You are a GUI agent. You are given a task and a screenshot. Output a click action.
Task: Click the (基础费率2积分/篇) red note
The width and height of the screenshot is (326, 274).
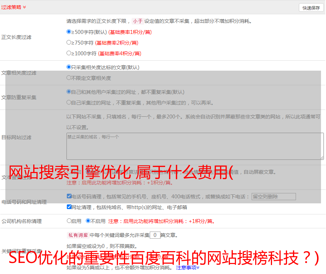point(117,43)
